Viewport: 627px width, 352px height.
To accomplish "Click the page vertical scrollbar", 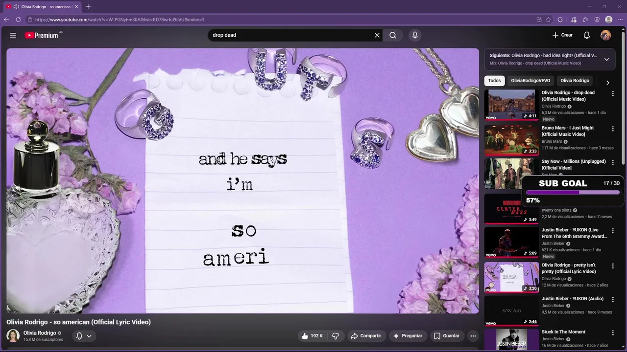I will (x=624, y=98).
